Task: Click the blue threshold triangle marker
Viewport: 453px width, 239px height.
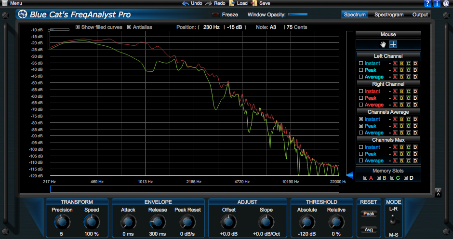Action: point(349,175)
